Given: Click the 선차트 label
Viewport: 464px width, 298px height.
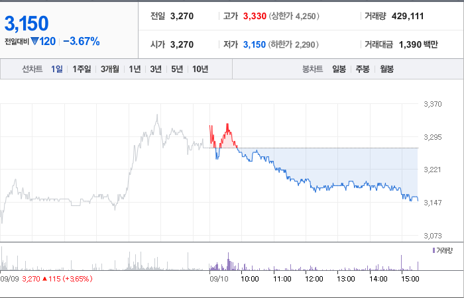Looking at the screenshot, I should pyautogui.click(x=32, y=69).
